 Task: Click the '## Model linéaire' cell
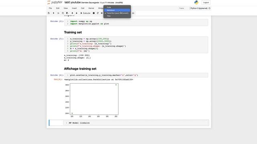click(136, 123)
